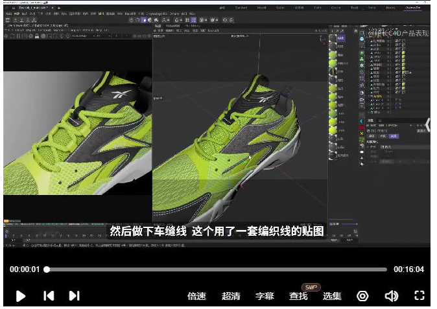Click the SVIP badge above 查找
Viewport: 437px width, 309px height.
311,287
